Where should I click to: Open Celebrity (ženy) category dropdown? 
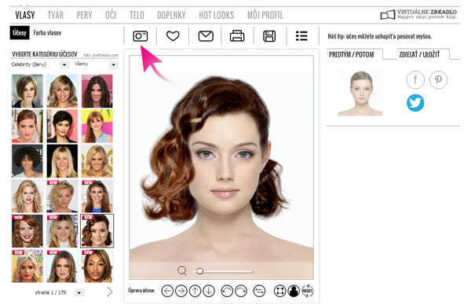point(64,64)
